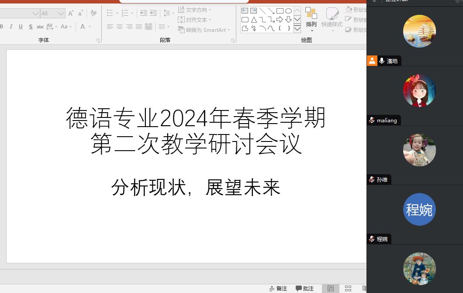Open the font size 48 dropdown

click(61, 14)
